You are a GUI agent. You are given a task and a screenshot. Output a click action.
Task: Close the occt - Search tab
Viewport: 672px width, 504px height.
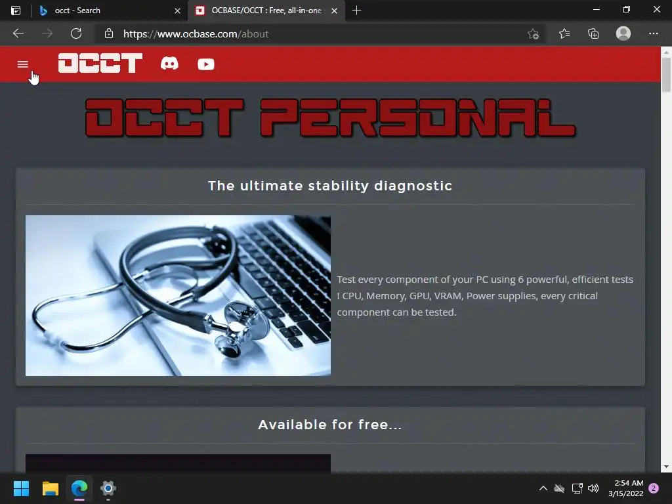coord(177,10)
